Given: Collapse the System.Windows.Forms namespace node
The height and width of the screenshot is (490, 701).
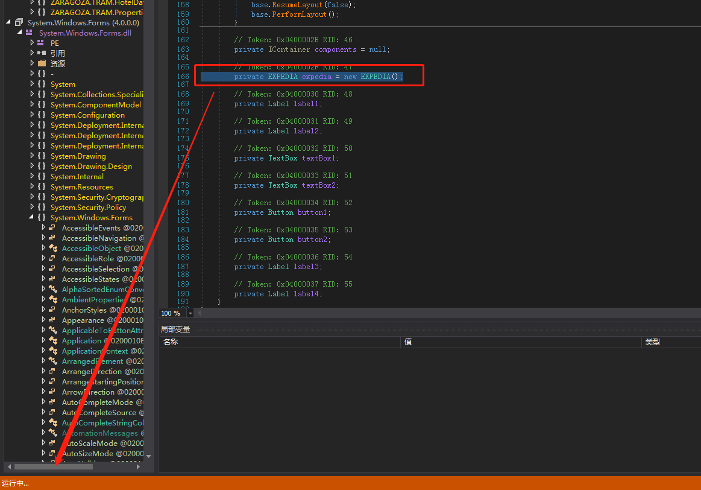Looking at the screenshot, I should (x=31, y=217).
